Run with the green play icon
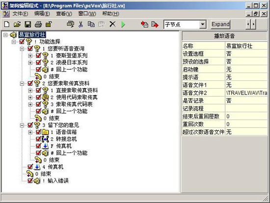Viewport: 270px width, 203px height. 123,24
